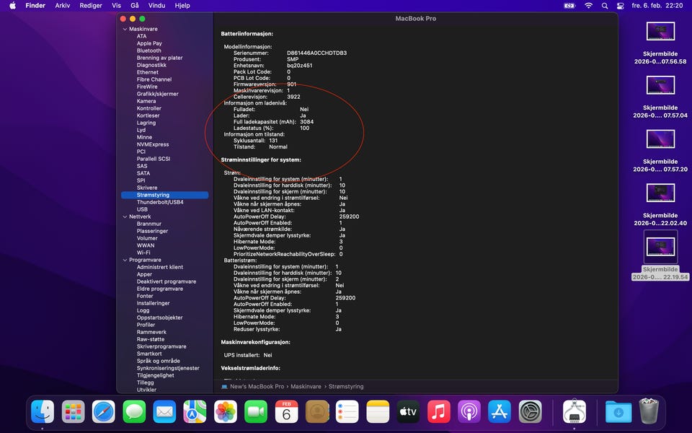
Task: Click the battery charging status icon
Action: 570,6
